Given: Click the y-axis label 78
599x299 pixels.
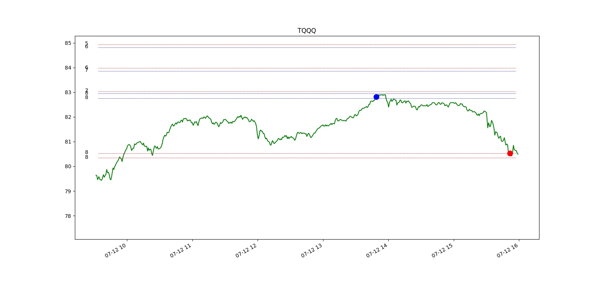Looking at the screenshot, I should click(68, 216).
